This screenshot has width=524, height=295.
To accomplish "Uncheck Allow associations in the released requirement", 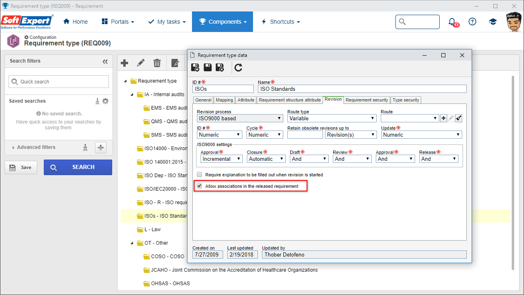I will pos(199,186).
